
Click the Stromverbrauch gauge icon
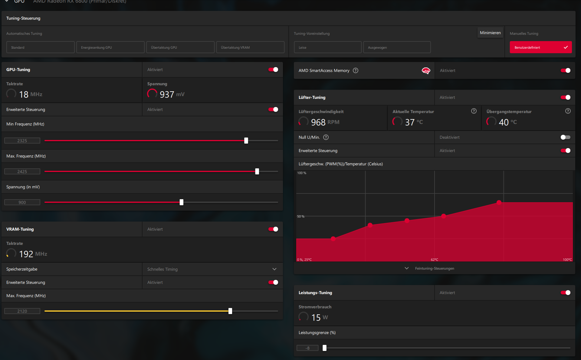pyautogui.click(x=304, y=317)
